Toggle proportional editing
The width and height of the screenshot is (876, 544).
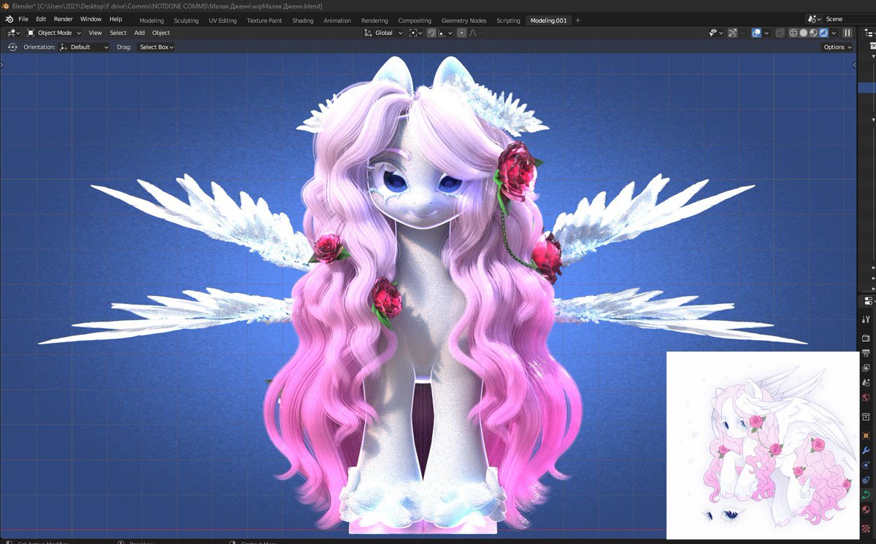click(x=461, y=33)
